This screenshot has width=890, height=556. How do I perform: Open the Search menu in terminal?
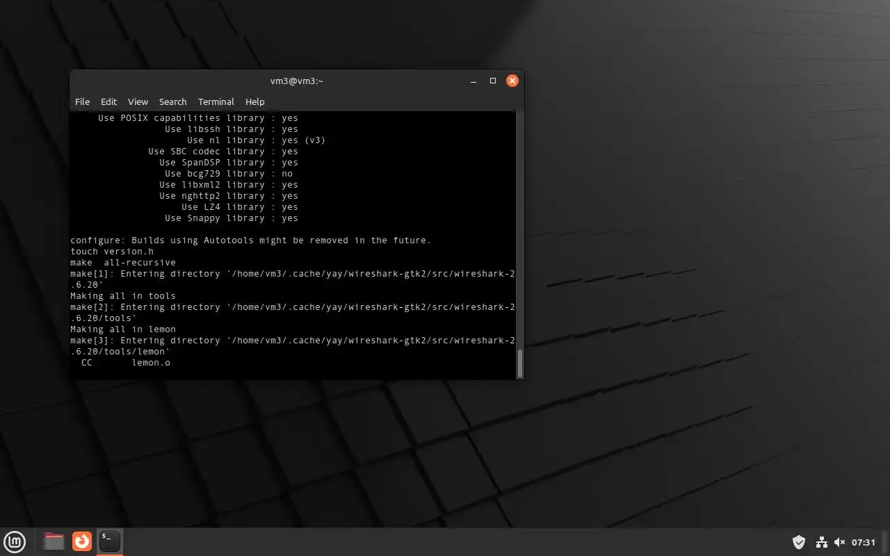pos(172,101)
